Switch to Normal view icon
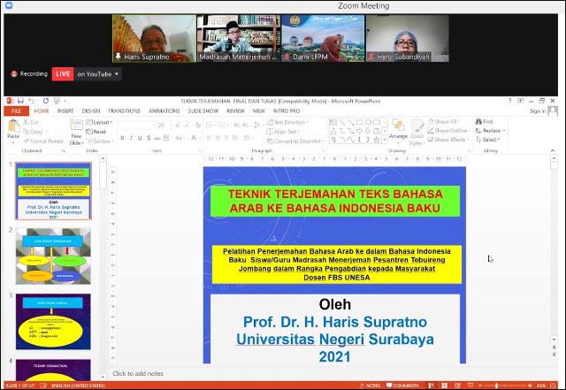This screenshot has height=390, width=566. [x=432, y=386]
